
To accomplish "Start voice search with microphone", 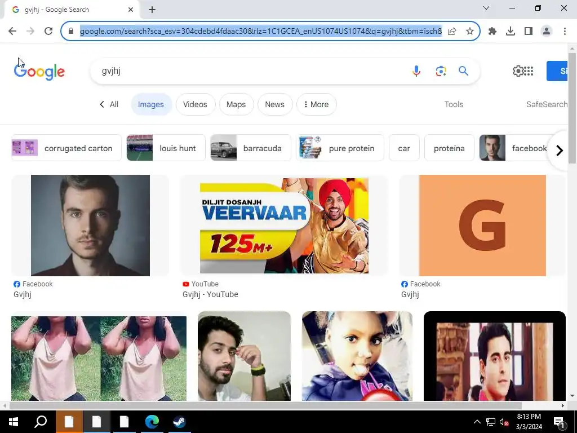I will pyautogui.click(x=416, y=71).
